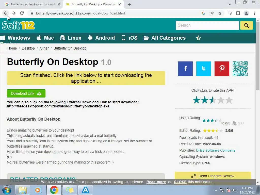
Task: Click the taskbar clock 1:35 PM
Action: pyautogui.click(x=247, y=190)
